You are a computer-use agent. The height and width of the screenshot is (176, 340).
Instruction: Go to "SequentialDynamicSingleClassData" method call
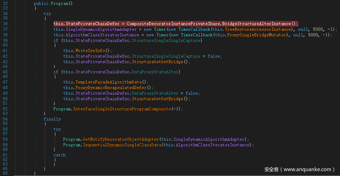tap(122, 145)
